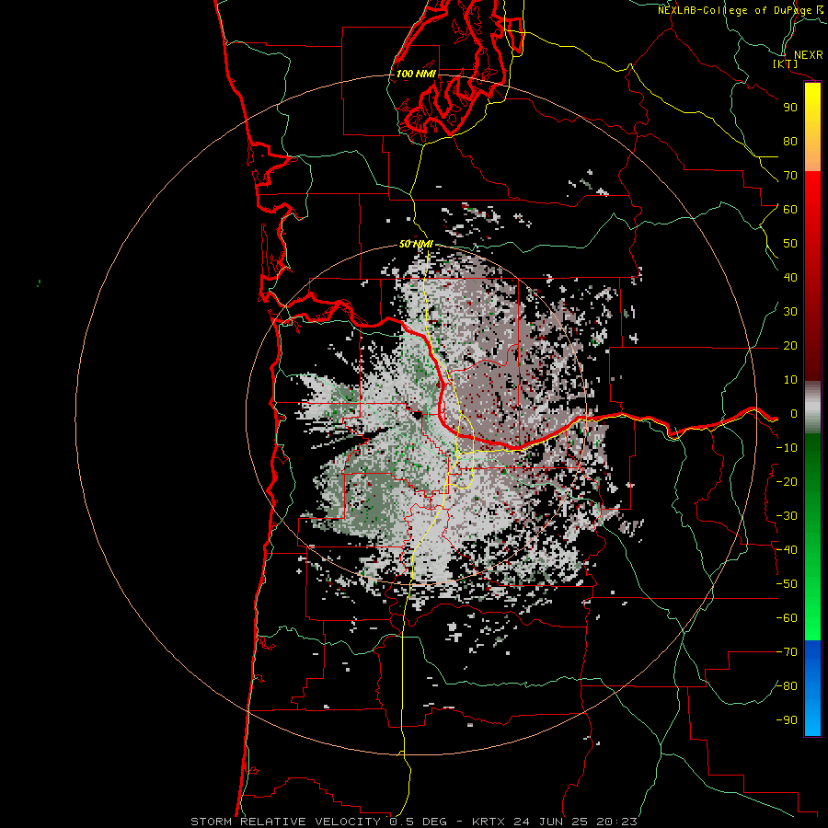Click the "50 NMI" range ring label
Screen dimensions: 828x828
(416, 244)
